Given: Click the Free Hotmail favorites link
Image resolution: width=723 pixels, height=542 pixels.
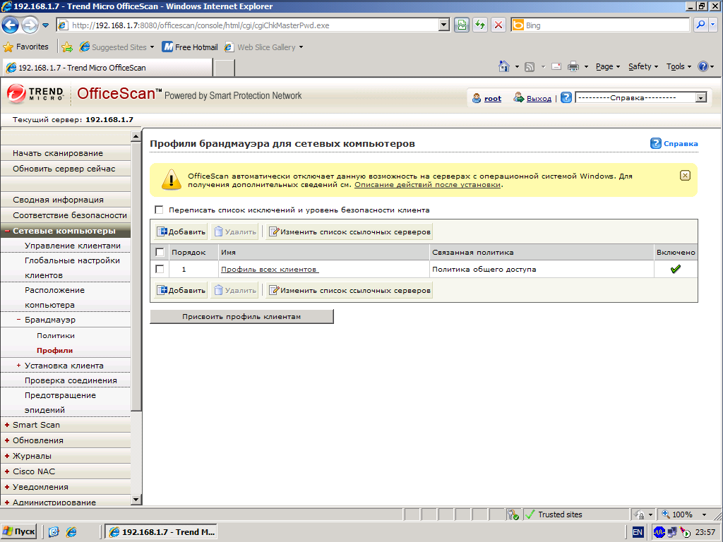Looking at the screenshot, I should click(190, 47).
